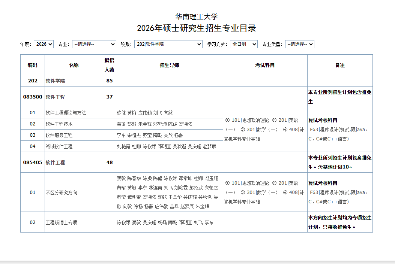This screenshot has height=264, width=395.
Task: Open the 专业 --请选择-- dropdown
Action: [94, 44]
